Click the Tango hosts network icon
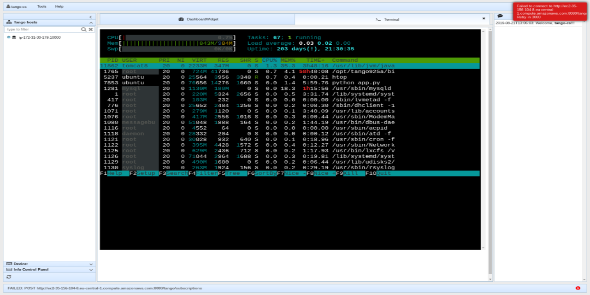 pos(8,22)
